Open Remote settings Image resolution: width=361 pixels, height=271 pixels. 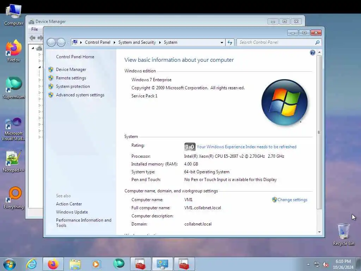[71, 78]
